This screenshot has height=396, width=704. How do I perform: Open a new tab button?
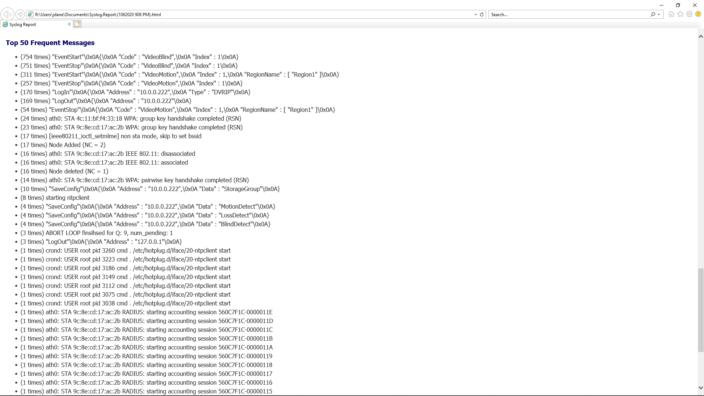(x=77, y=24)
